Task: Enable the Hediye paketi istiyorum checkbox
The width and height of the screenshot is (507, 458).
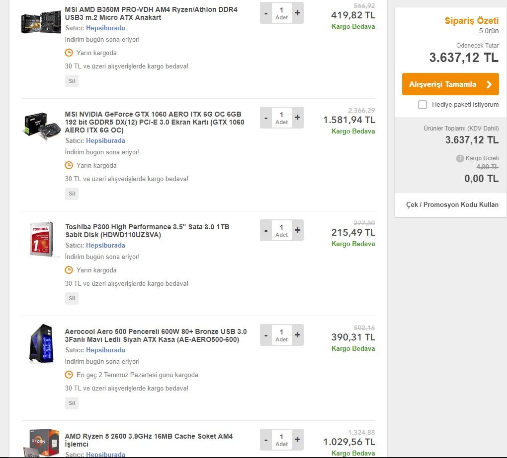Action: (x=422, y=105)
